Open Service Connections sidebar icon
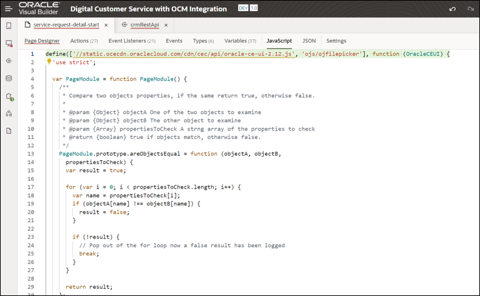The image size is (480, 296). (9, 61)
